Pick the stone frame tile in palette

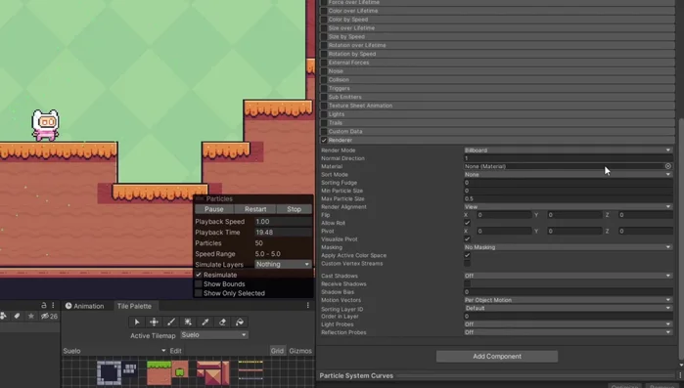point(109,372)
